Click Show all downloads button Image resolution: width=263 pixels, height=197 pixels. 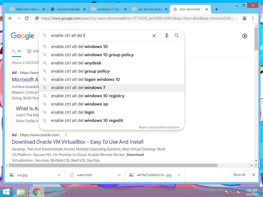click(239, 175)
